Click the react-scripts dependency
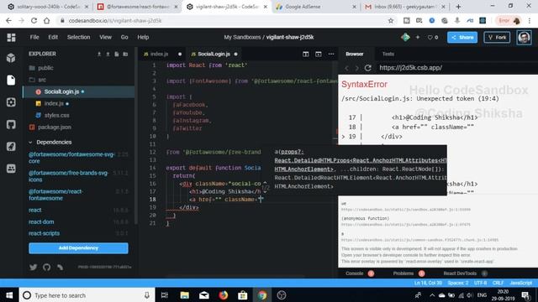This screenshot has width=538, height=302. pyautogui.click(x=45, y=233)
